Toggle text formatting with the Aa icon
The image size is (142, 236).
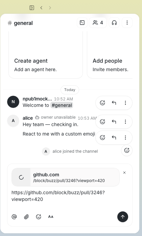coord(51,217)
